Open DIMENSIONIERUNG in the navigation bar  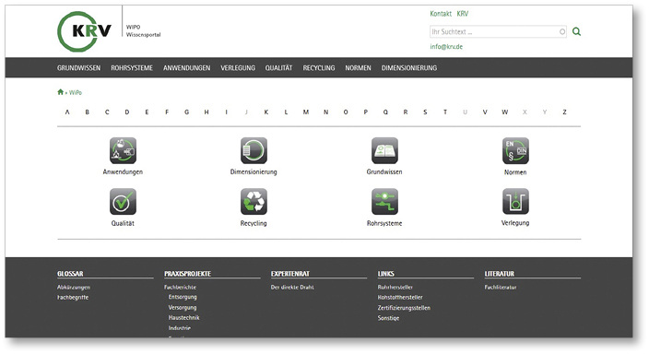(x=409, y=68)
